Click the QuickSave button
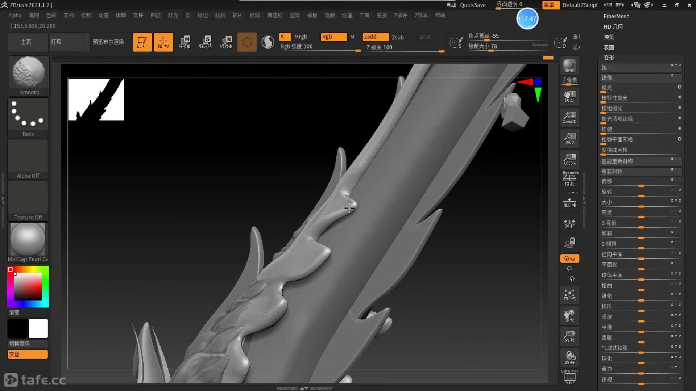Screen dimensions: 696x391 pos(473,5)
